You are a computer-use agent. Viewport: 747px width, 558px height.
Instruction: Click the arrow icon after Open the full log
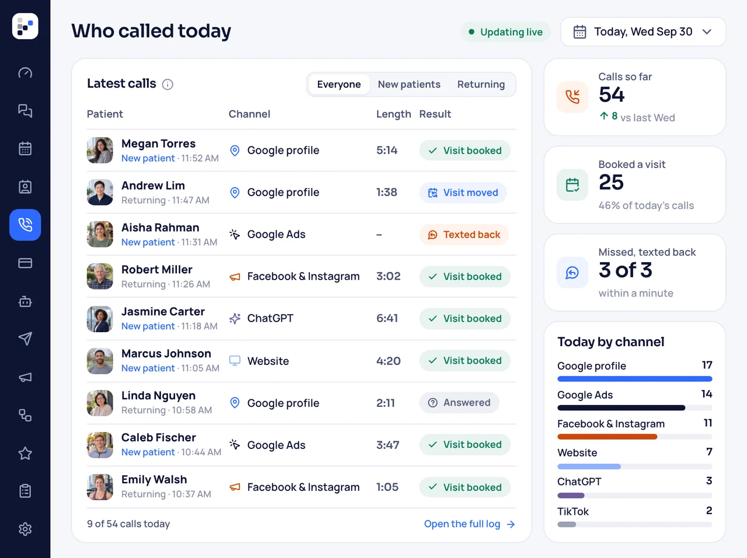point(511,525)
